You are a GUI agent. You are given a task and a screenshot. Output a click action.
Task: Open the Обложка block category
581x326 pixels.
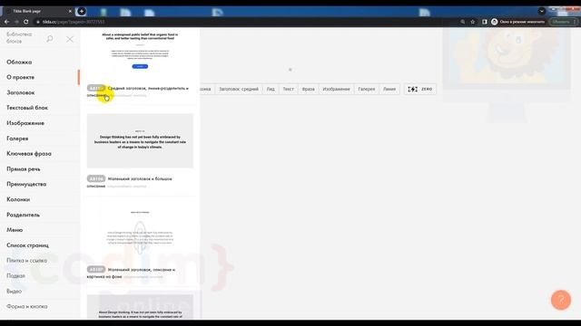point(19,62)
